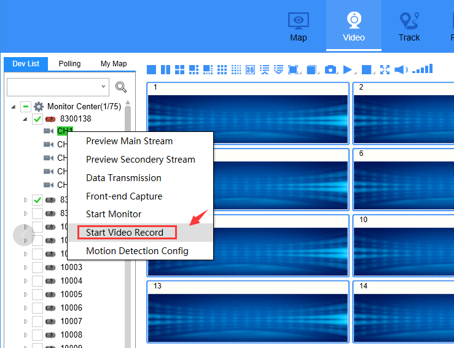Click the video scale frame icon
The height and width of the screenshot is (348, 454).
coord(293,70)
